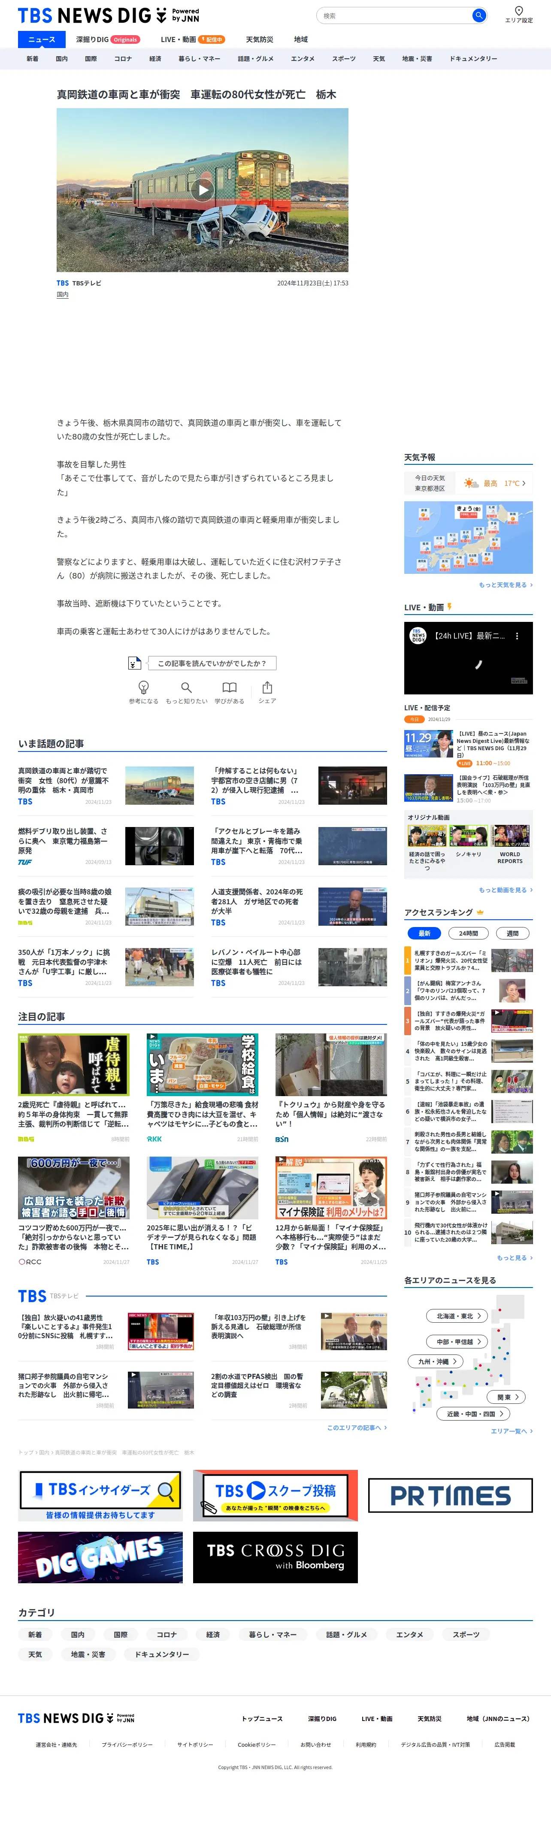551x1827 pixels.
Task: Open プライバシーポリシー in the footer
Action: click(x=127, y=1745)
